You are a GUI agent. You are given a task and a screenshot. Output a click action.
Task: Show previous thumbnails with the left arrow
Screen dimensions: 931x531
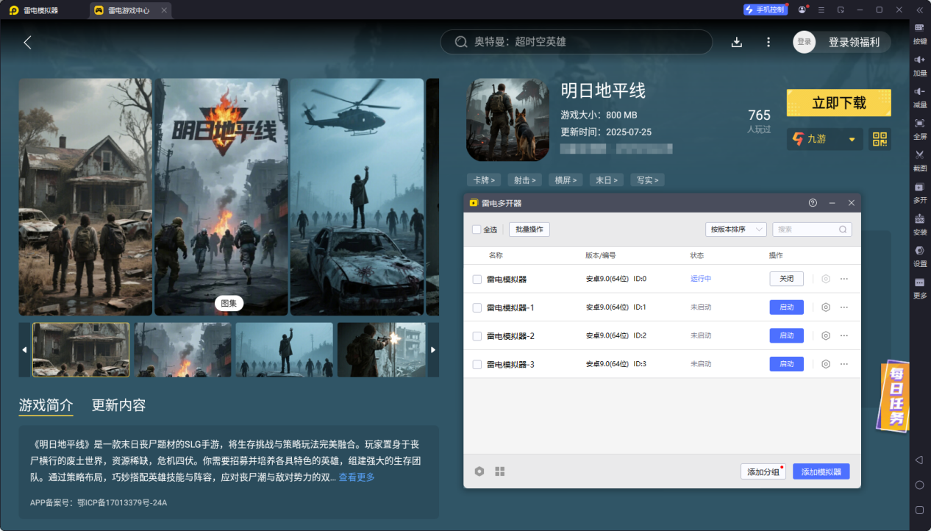24,350
